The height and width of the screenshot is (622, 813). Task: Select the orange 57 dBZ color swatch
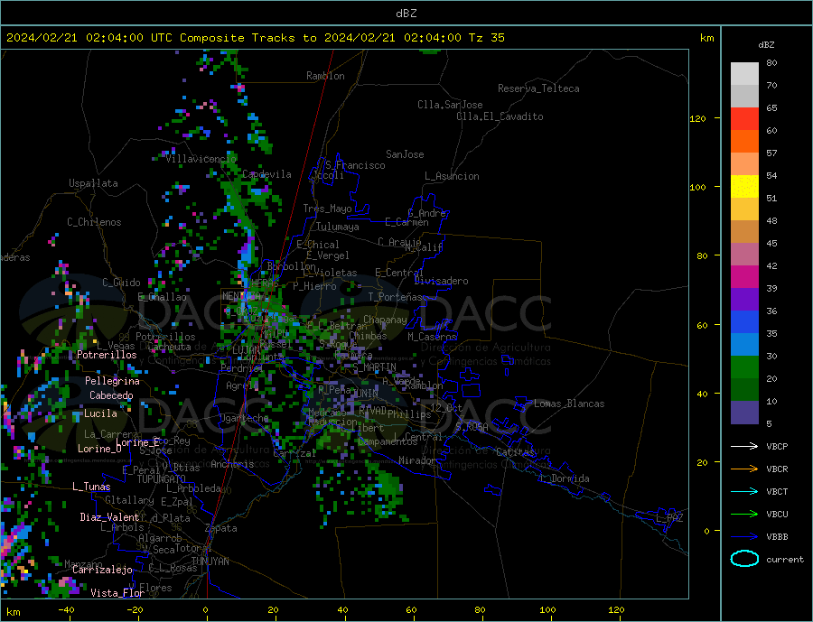point(744,142)
